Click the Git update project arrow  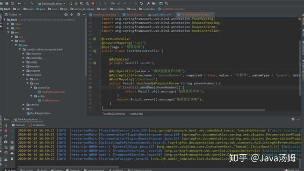(119, 3)
